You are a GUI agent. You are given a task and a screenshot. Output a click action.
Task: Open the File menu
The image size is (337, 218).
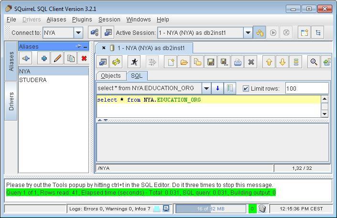click(11, 20)
